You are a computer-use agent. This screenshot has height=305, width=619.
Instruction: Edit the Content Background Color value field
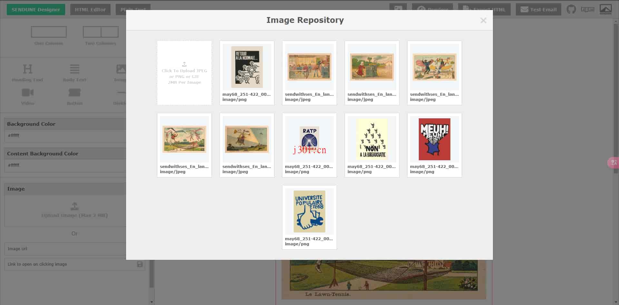pos(65,165)
